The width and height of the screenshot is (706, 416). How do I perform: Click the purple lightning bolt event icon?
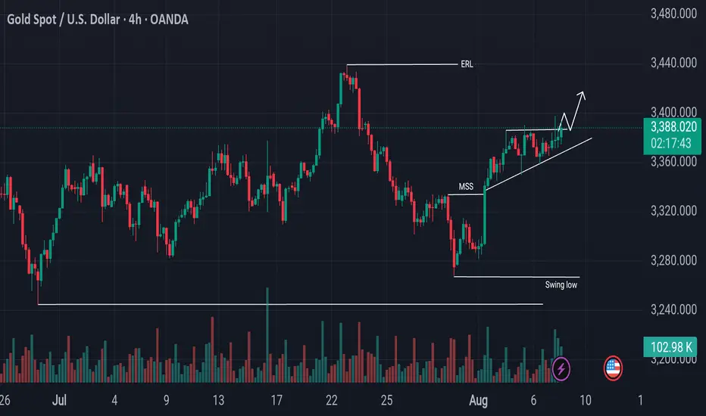561,369
